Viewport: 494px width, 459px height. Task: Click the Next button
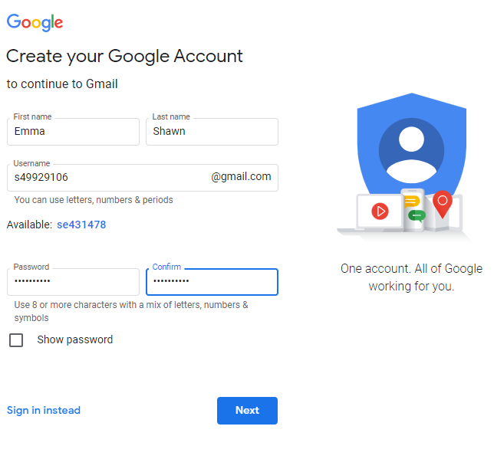247,411
